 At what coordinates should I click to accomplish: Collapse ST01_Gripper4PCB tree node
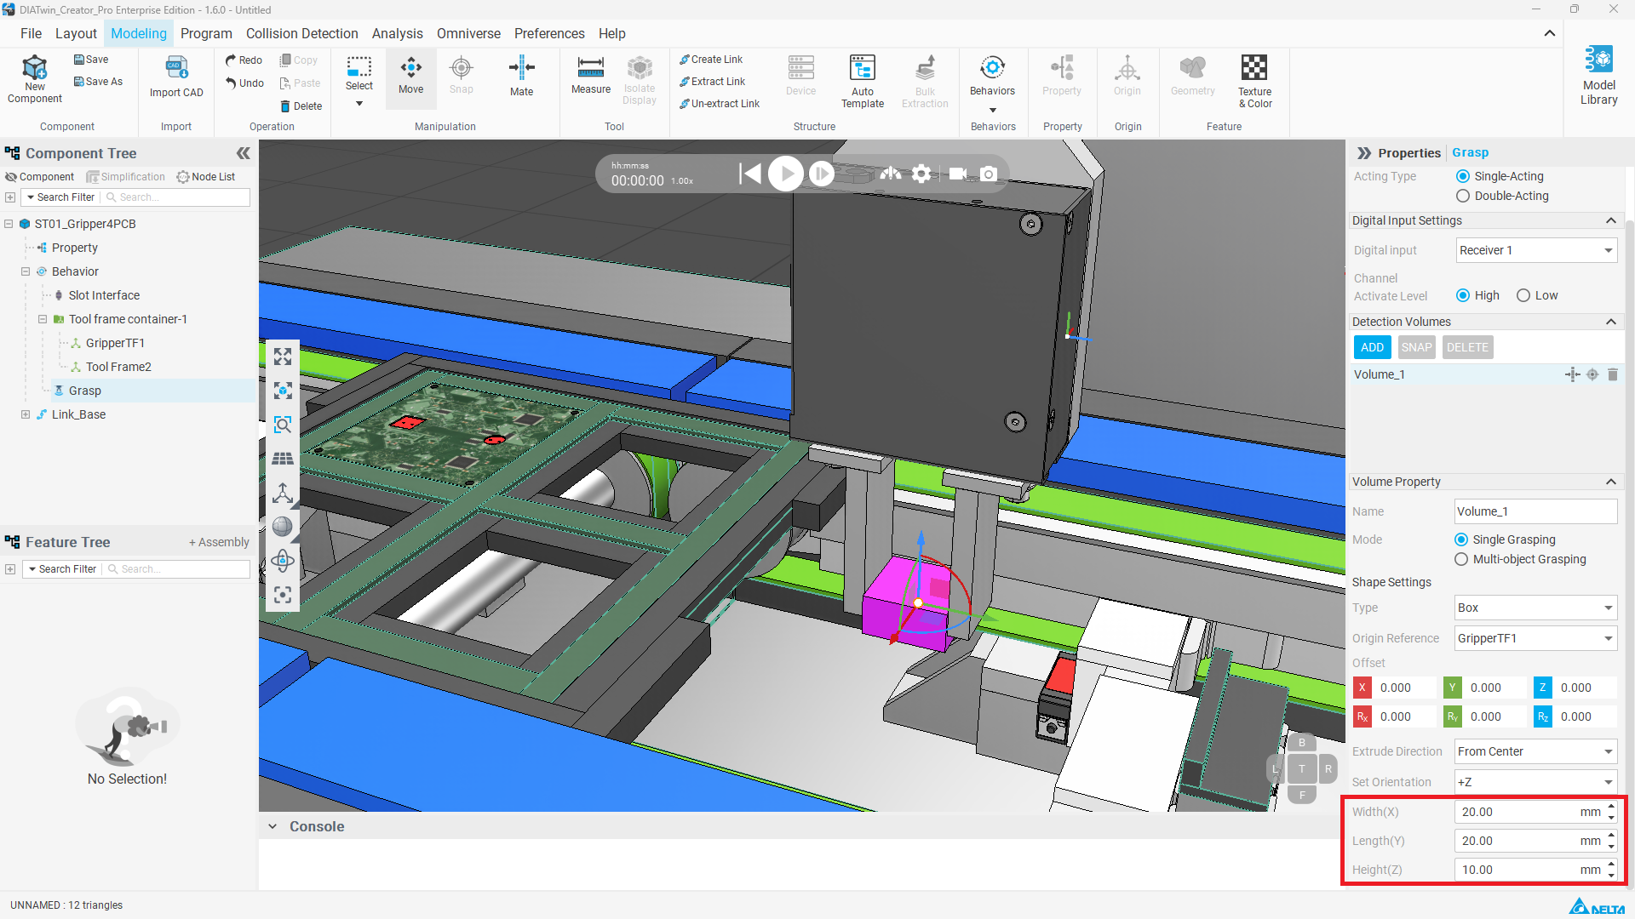pyautogui.click(x=9, y=224)
